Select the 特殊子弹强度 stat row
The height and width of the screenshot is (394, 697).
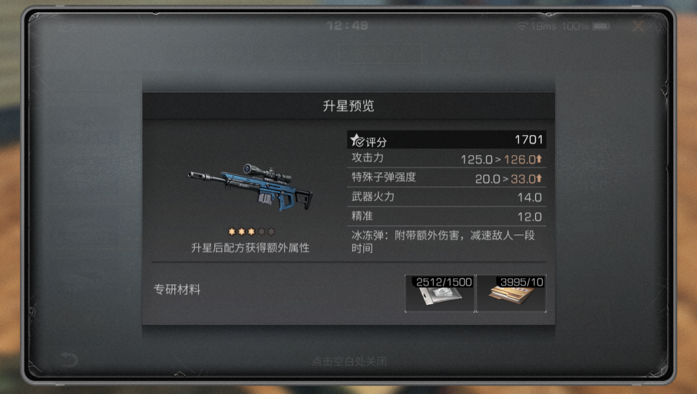pyautogui.click(x=447, y=178)
